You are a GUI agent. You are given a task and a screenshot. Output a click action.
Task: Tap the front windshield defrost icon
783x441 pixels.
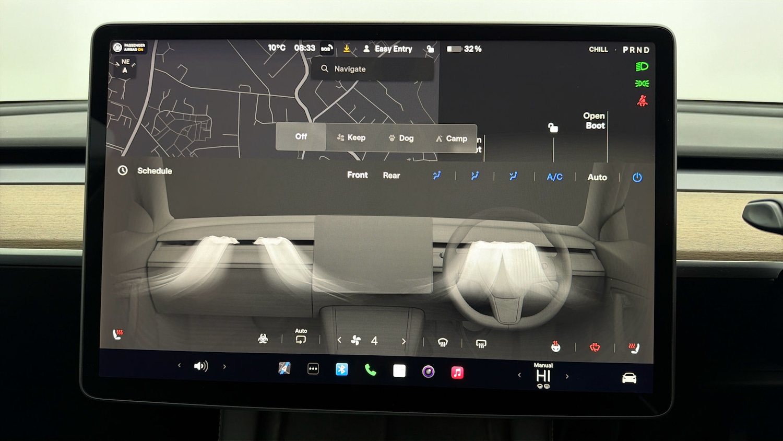coord(443,343)
